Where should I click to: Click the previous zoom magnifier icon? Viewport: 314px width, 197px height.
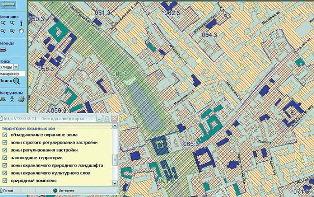[12, 31]
